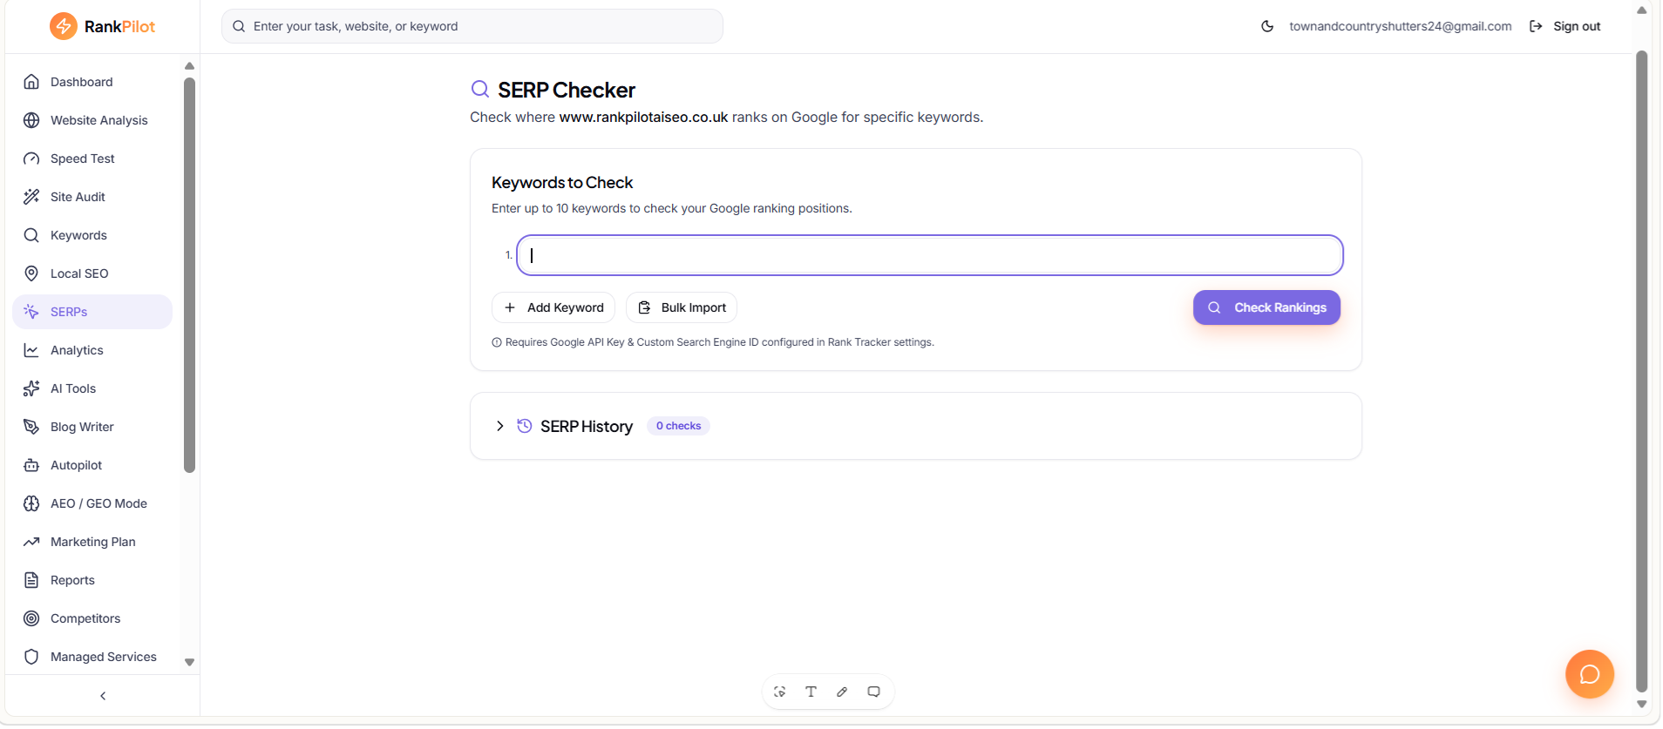Open the Local SEO section

point(92,273)
